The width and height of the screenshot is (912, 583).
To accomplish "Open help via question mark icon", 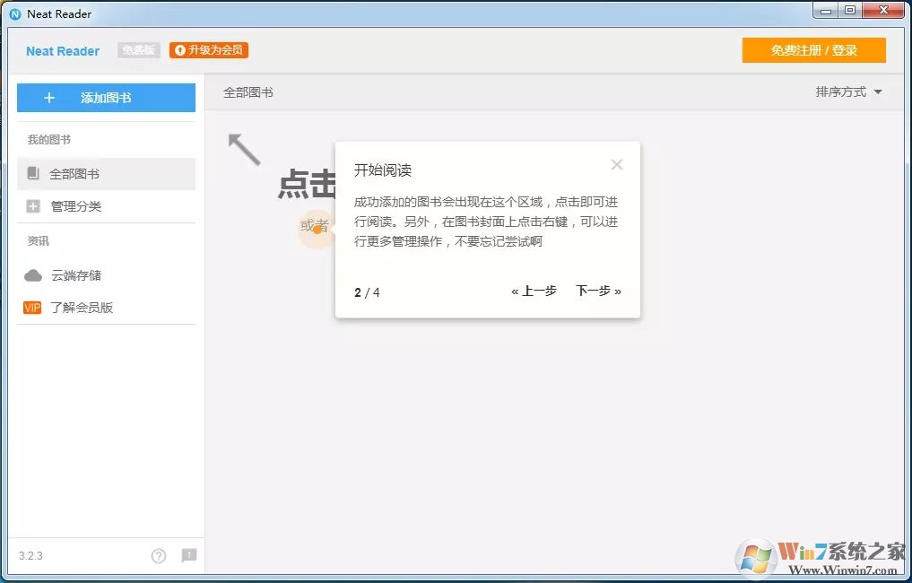I will (159, 556).
